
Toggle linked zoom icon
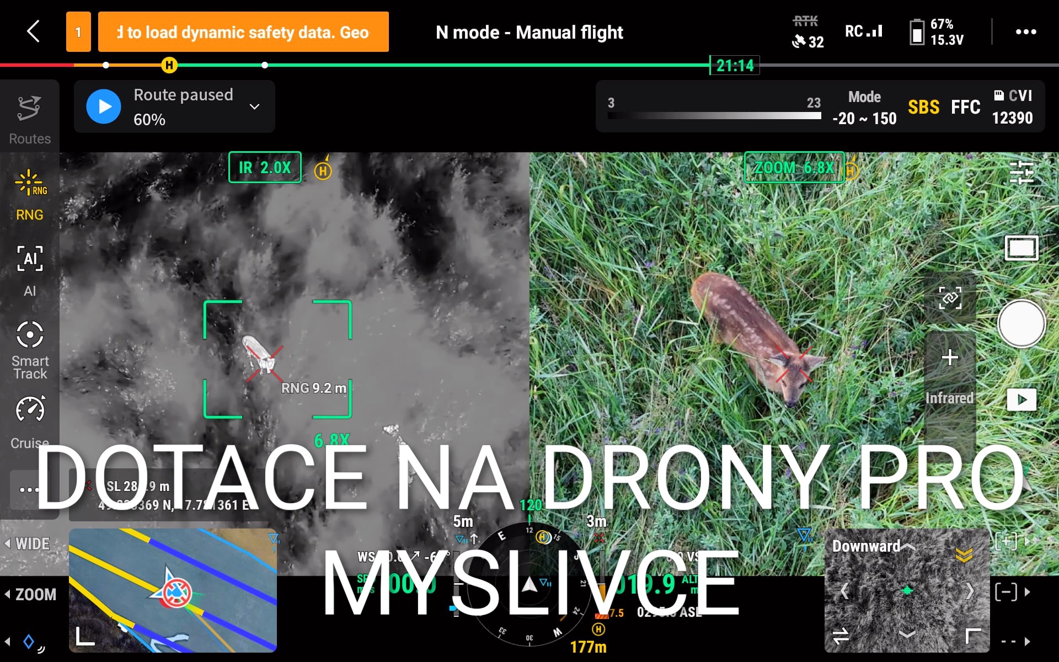pyautogui.click(x=950, y=298)
